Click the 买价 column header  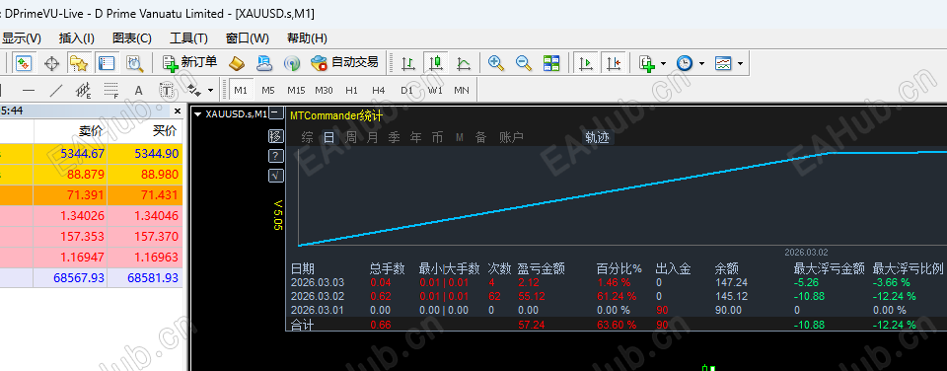[x=164, y=130]
